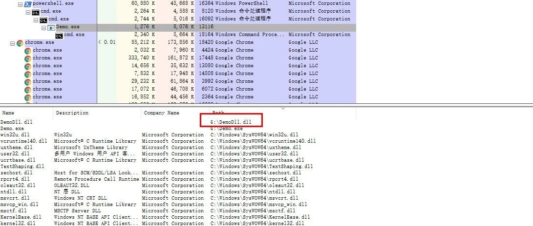Select cmd.exe under Demo.exe

click(74, 35)
